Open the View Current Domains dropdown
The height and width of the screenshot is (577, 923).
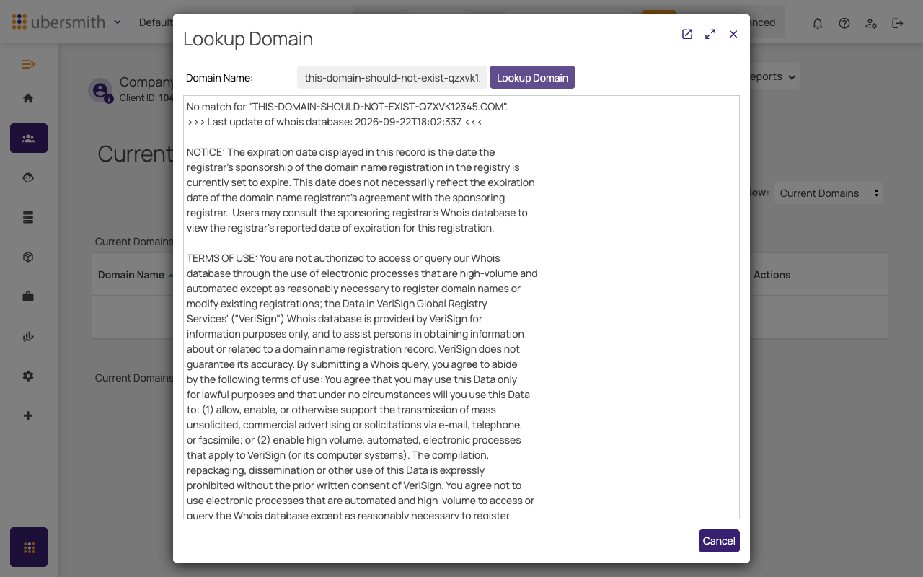(828, 193)
